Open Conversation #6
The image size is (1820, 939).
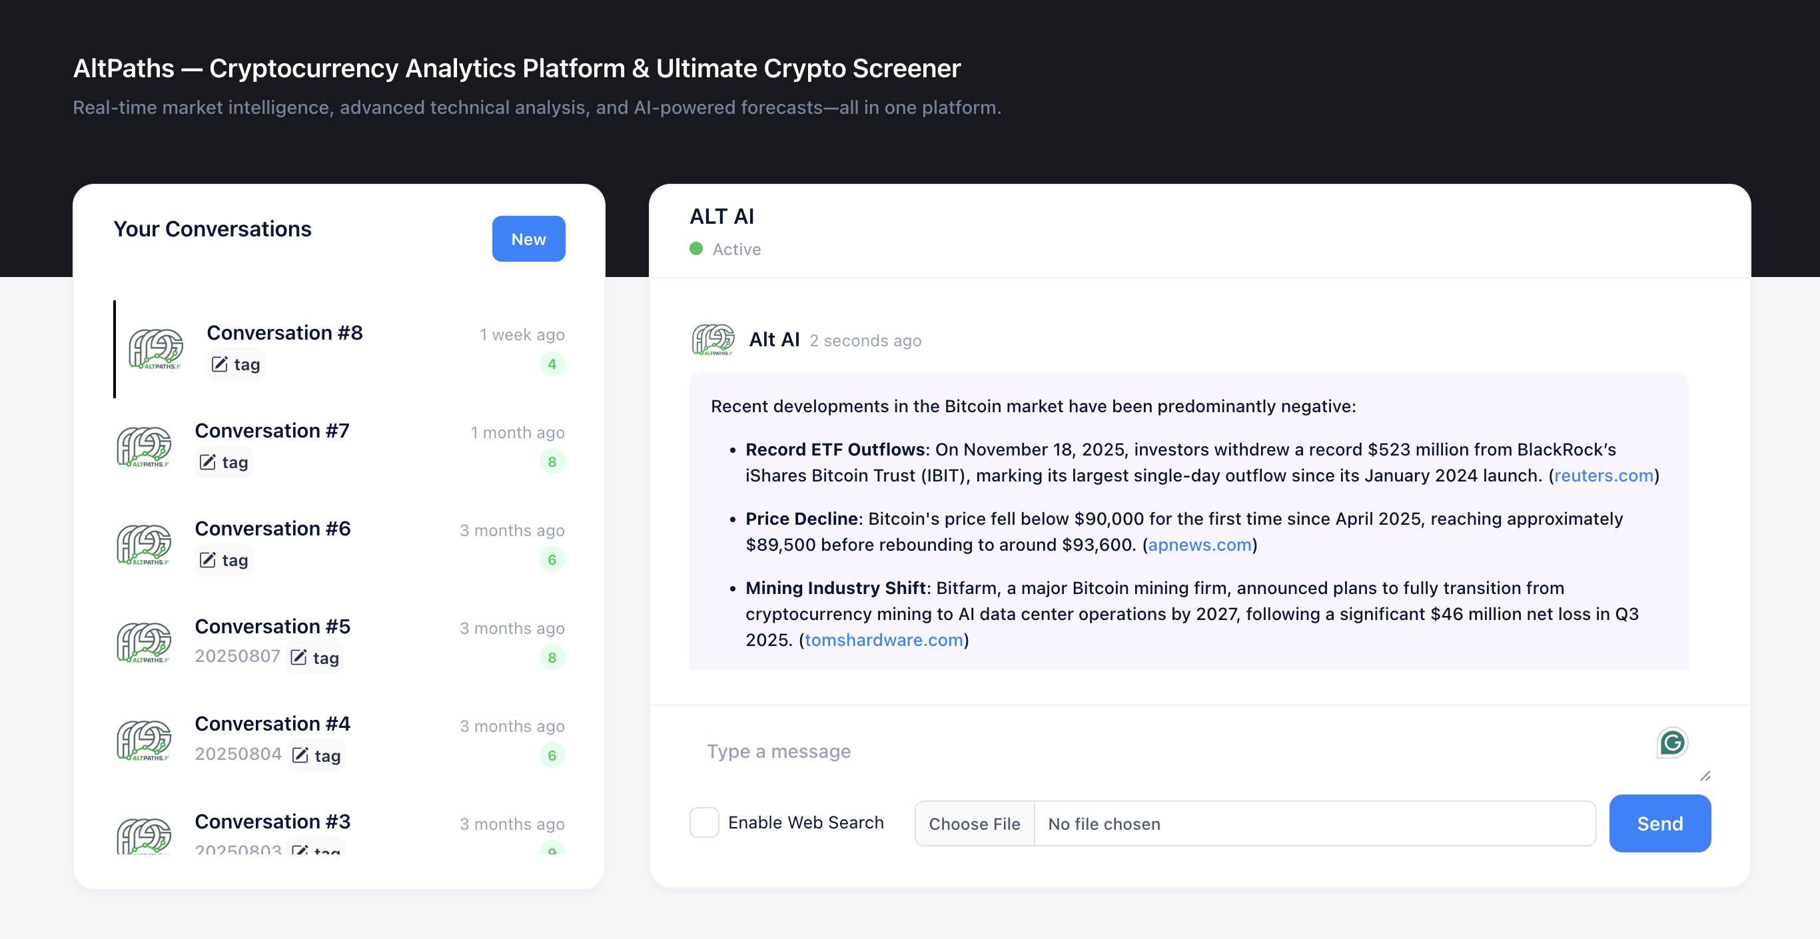(340, 545)
